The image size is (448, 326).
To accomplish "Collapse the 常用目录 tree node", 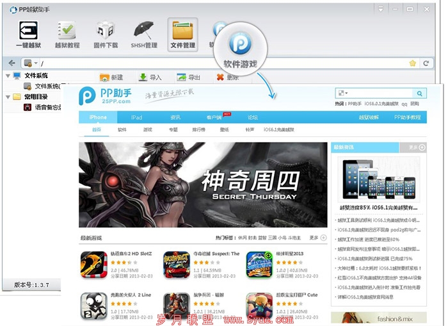I will [8, 97].
